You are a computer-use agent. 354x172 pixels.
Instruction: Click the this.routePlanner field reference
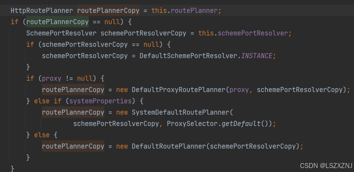184,11
